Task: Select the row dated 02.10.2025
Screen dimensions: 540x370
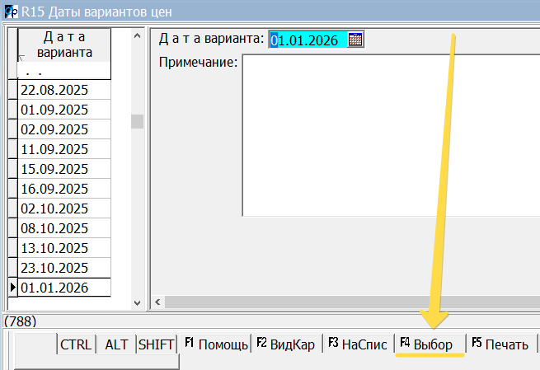Action: (x=64, y=208)
